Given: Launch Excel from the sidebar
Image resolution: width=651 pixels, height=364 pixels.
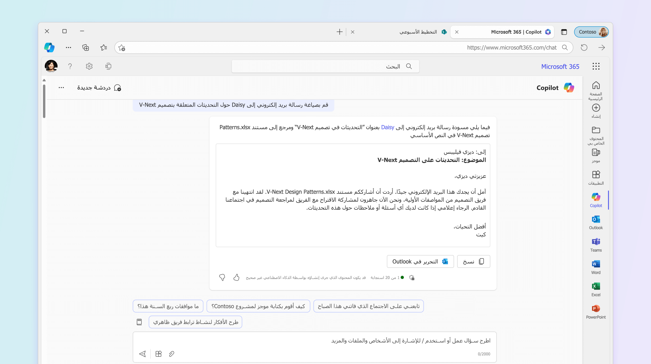Looking at the screenshot, I should [596, 290].
